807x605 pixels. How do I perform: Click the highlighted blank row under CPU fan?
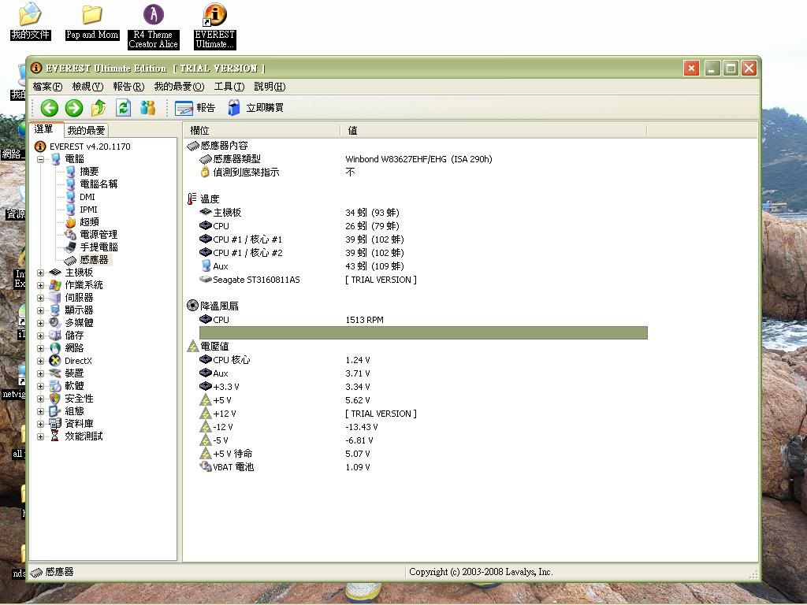pos(423,333)
